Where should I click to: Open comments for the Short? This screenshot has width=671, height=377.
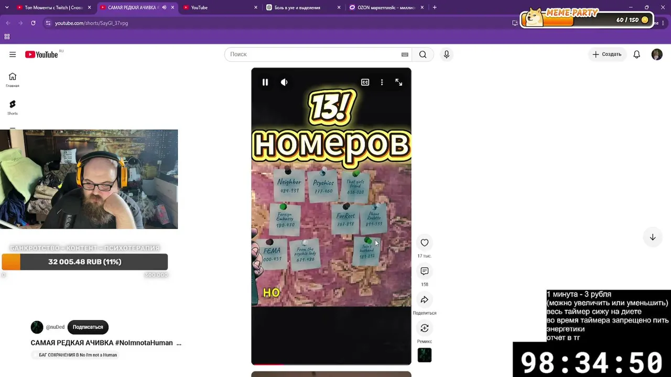click(x=425, y=271)
